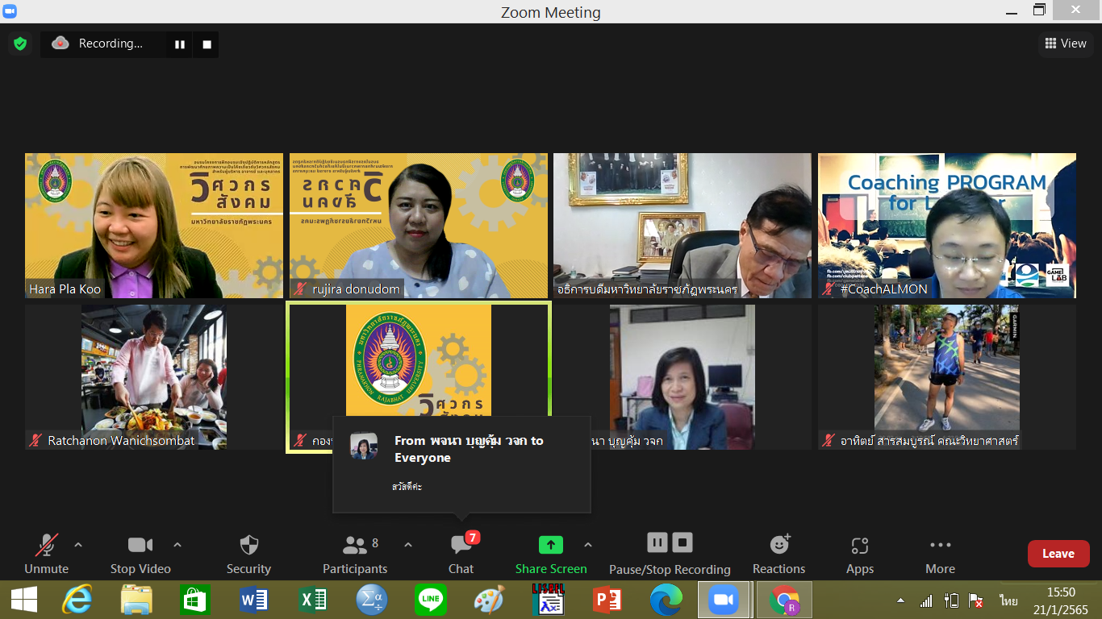Viewport: 1102px width, 619px height.
Task: Pause the recording from the top recording bar
Action: coord(180,44)
